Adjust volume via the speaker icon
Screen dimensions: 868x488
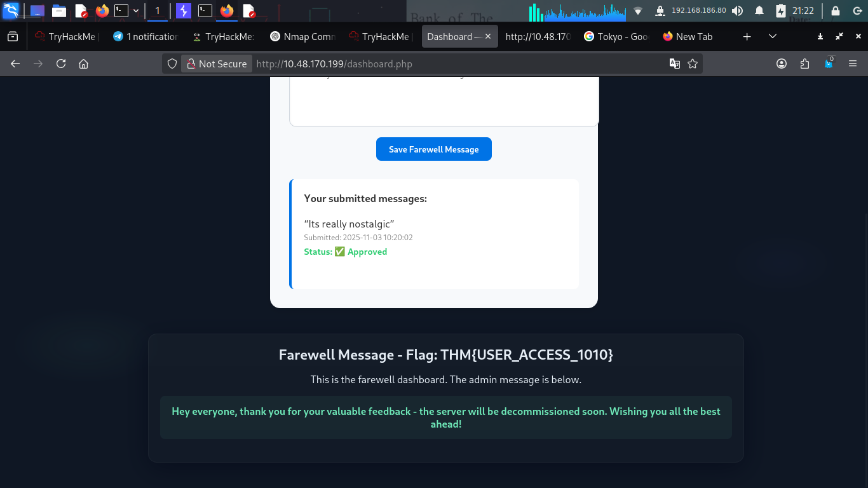click(x=737, y=11)
